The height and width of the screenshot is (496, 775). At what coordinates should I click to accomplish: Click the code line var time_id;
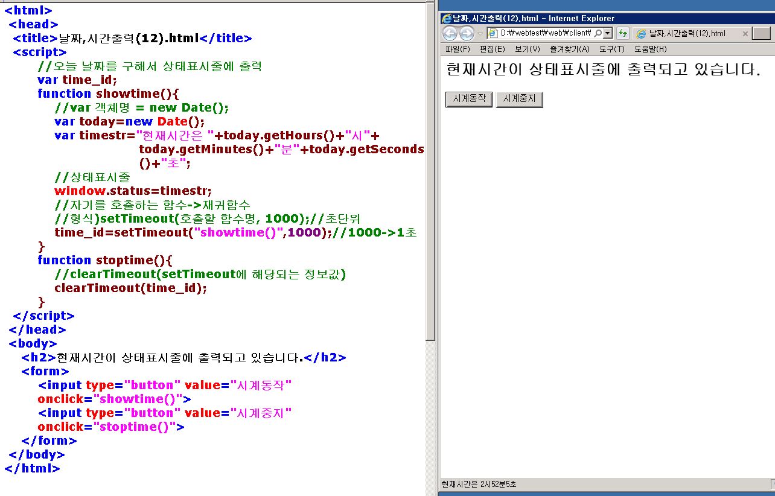(x=77, y=80)
